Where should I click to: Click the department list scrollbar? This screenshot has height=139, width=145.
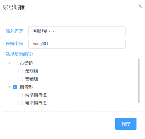click(x=139, y=81)
